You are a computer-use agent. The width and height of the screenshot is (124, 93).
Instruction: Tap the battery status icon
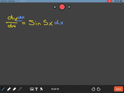[122, 1]
